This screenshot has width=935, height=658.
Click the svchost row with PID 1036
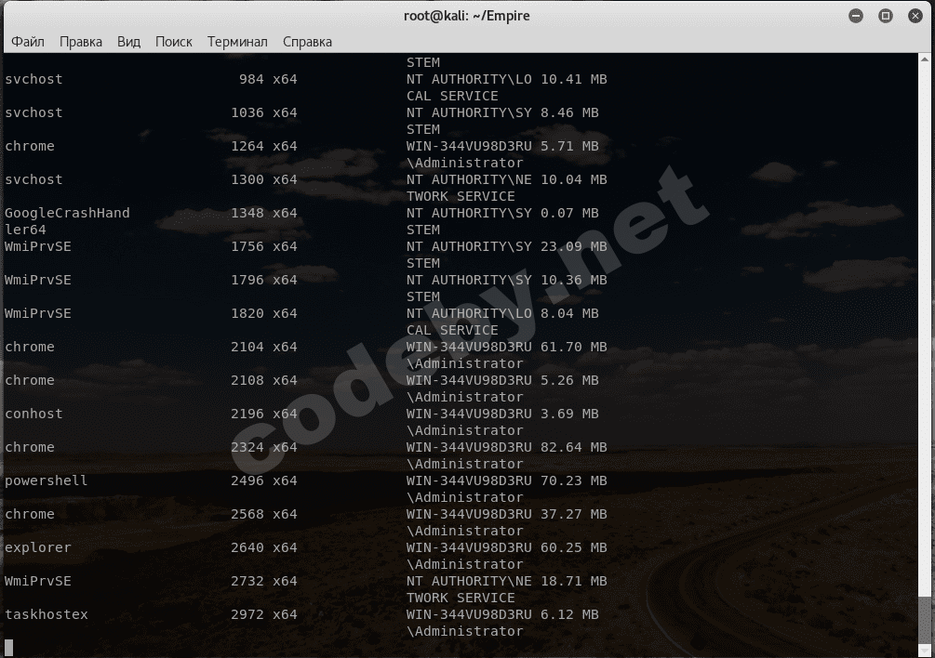(x=301, y=112)
